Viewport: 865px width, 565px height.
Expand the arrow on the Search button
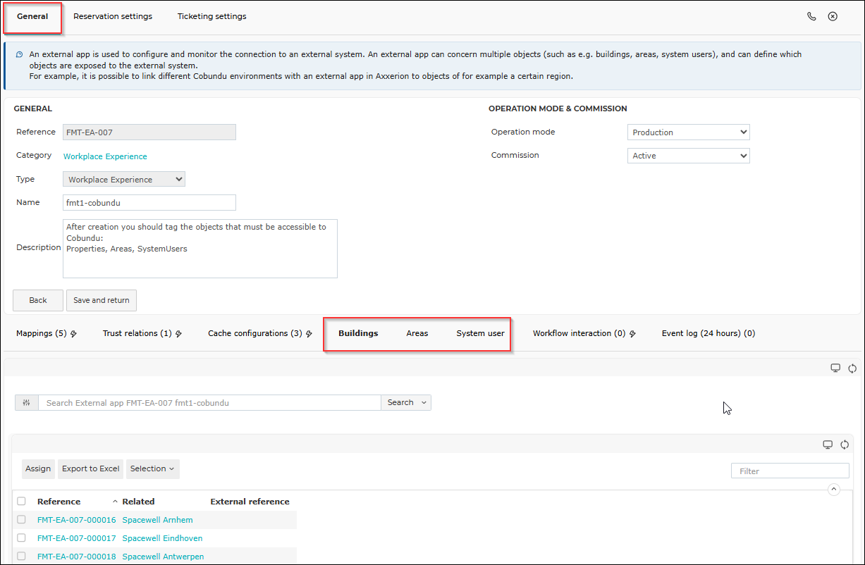[x=424, y=402]
